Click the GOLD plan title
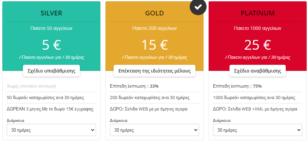Image resolution: width=308 pixels, height=142 pixels. tap(154, 13)
